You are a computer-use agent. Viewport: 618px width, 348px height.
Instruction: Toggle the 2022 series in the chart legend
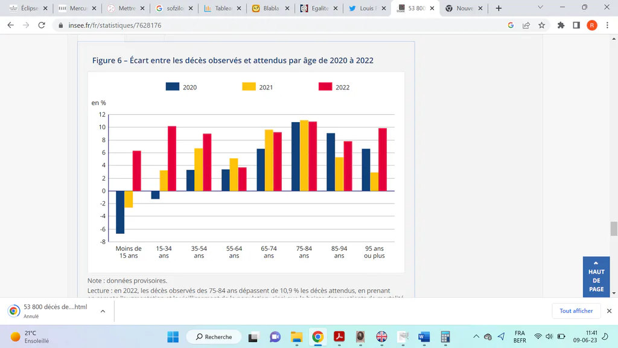(334, 87)
